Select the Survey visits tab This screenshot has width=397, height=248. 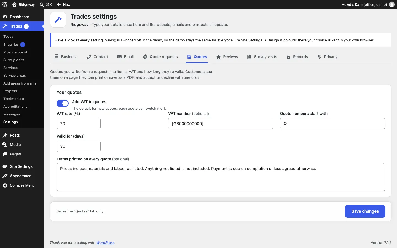point(262,57)
